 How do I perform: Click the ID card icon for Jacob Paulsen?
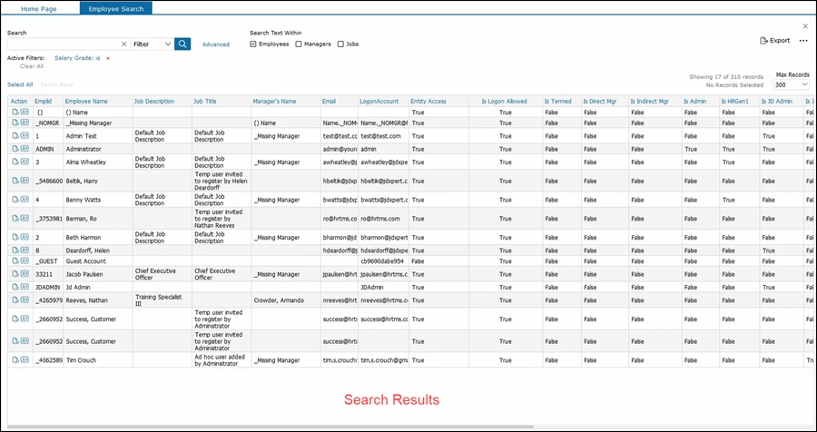(25, 273)
